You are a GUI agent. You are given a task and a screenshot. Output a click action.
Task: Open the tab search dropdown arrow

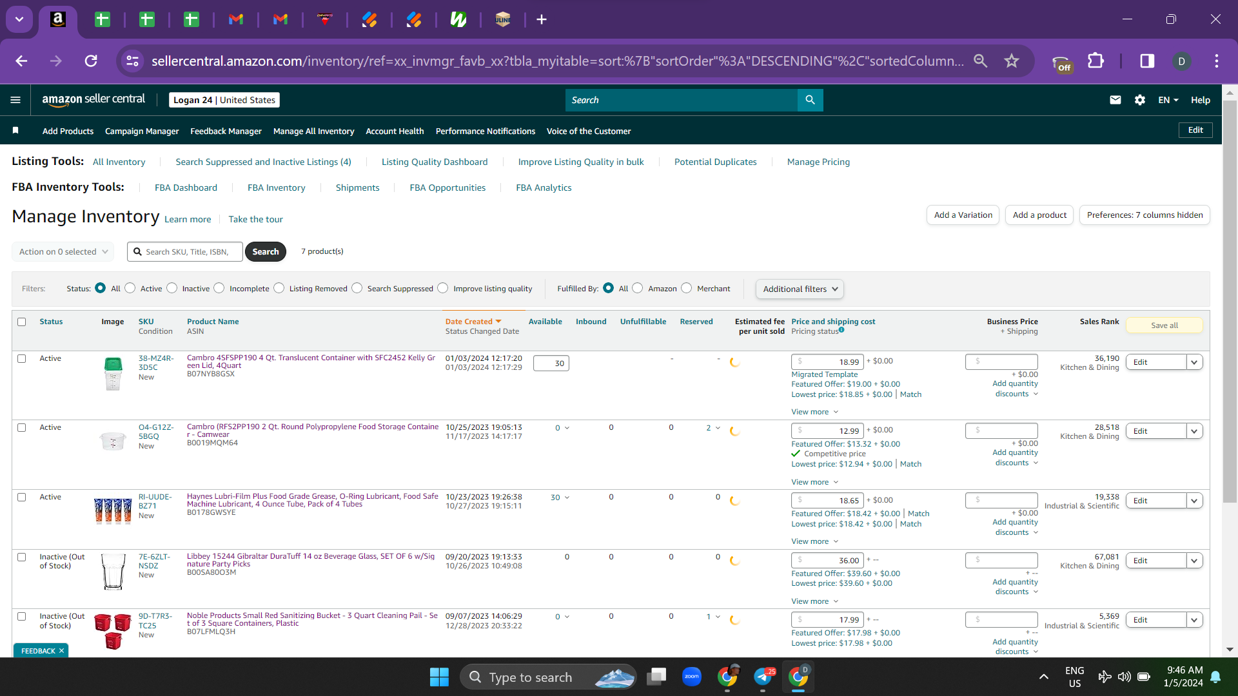[19, 19]
